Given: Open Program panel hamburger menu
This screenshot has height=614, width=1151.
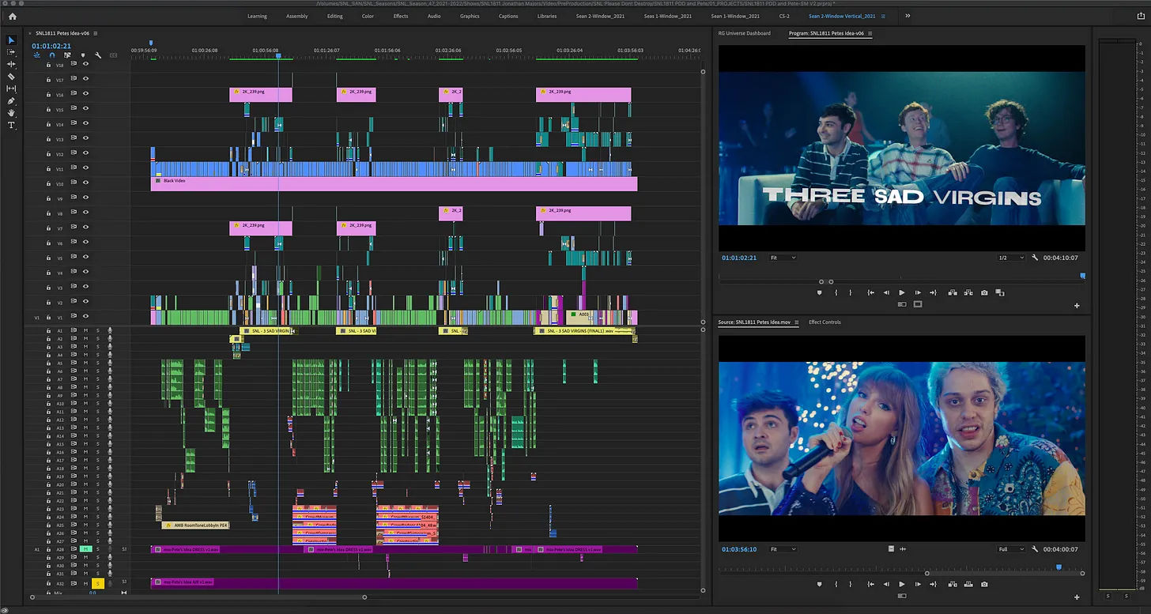Looking at the screenshot, I should (x=870, y=33).
